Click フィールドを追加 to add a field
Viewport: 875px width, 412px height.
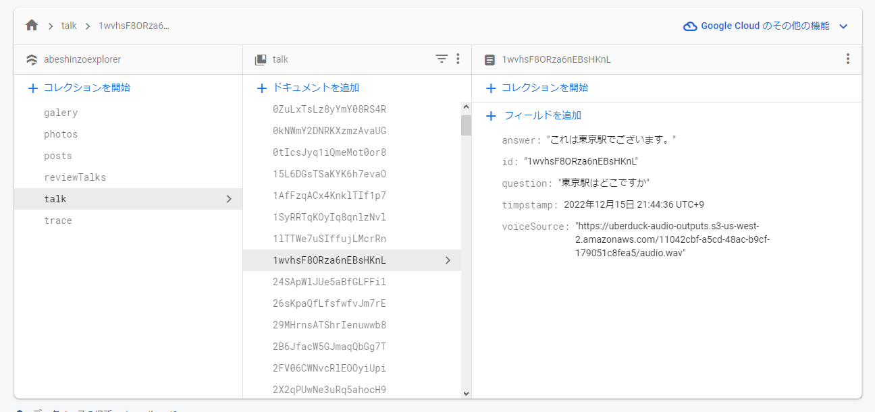click(533, 115)
